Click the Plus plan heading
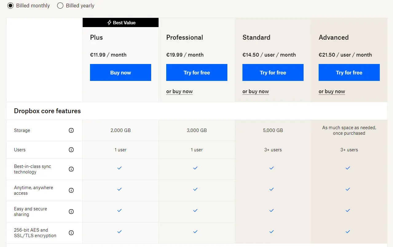The image size is (393, 247). coord(96,38)
